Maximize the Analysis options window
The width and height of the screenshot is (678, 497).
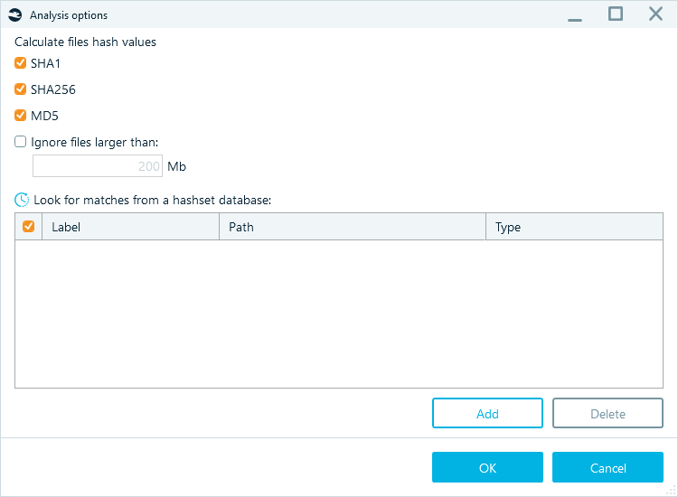[x=616, y=14]
